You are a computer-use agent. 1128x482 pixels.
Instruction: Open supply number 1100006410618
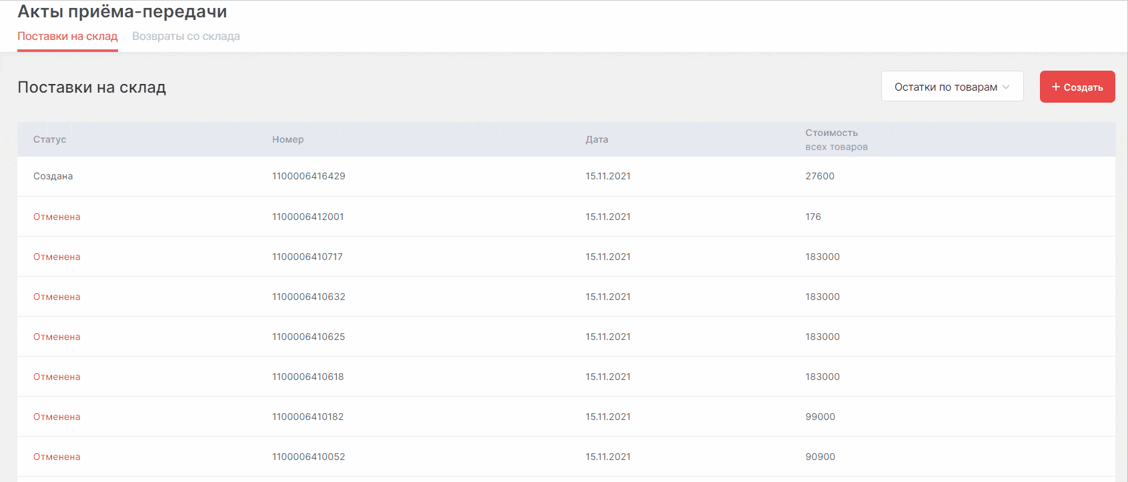click(x=308, y=377)
